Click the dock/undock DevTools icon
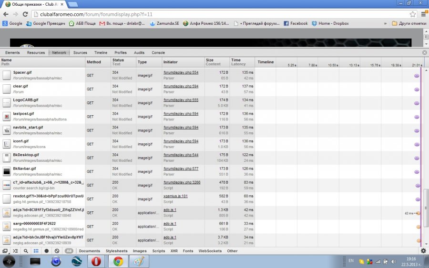This screenshot has width=429, height=268. click(x=5, y=251)
